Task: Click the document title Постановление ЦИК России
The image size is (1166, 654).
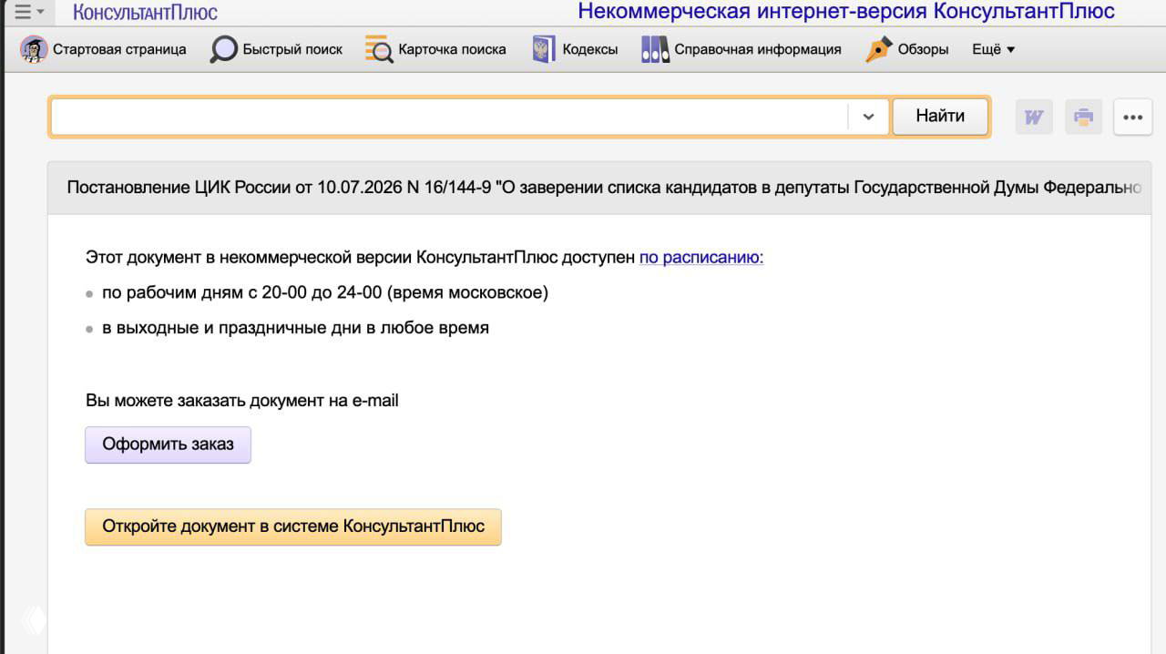Action: (x=603, y=188)
